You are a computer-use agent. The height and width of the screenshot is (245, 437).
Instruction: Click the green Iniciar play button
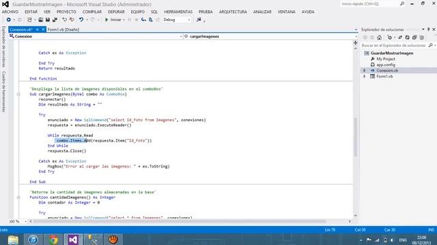107,20
